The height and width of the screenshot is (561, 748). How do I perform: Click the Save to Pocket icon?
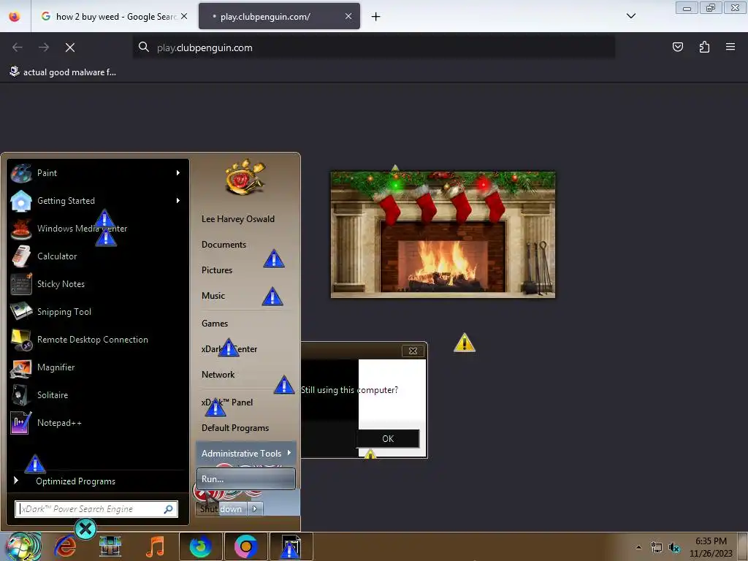(x=678, y=47)
